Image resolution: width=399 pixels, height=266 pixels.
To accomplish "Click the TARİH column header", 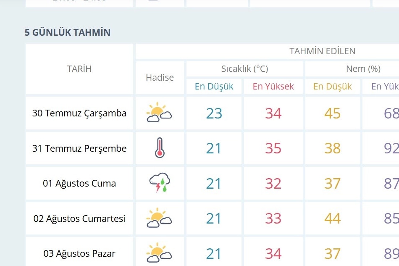I will [x=79, y=69].
